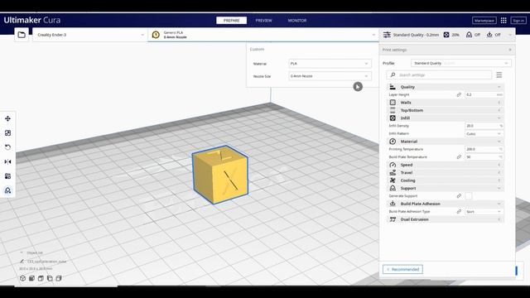This screenshot has width=530, height=298.
Task: Expand the Walls settings category
Action: tap(446, 103)
